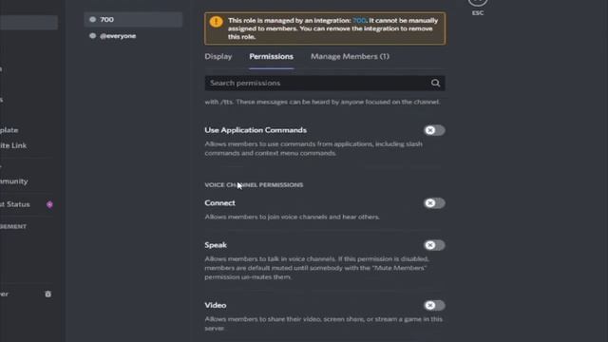The height and width of the screenshot is (342, 608).
Task: Click the trash icon in sidebar
Action: click(x=47, y=294)
